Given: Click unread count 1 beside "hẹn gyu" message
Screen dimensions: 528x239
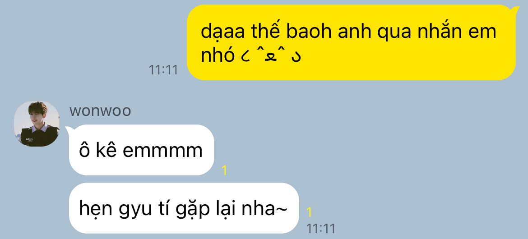Looking at the screenshot, I should (309, 212).
